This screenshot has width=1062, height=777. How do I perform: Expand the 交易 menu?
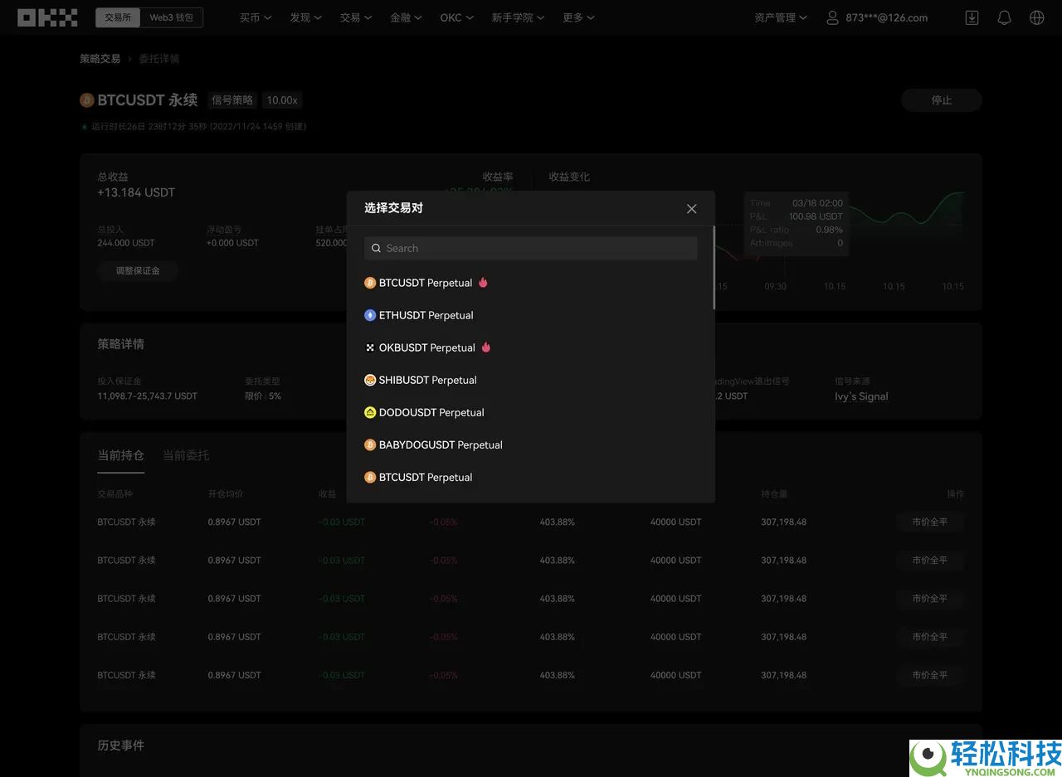click(356, 17)
